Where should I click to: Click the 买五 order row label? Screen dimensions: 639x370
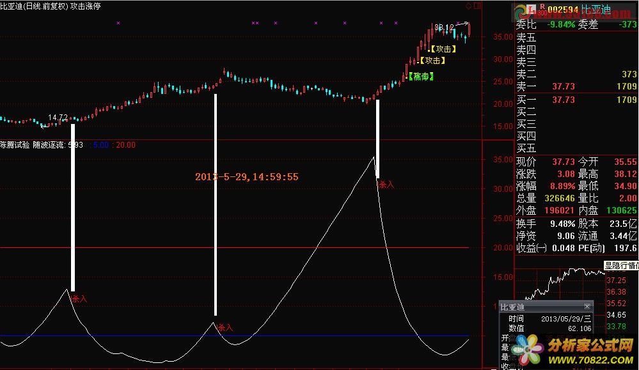coord(526,148)
